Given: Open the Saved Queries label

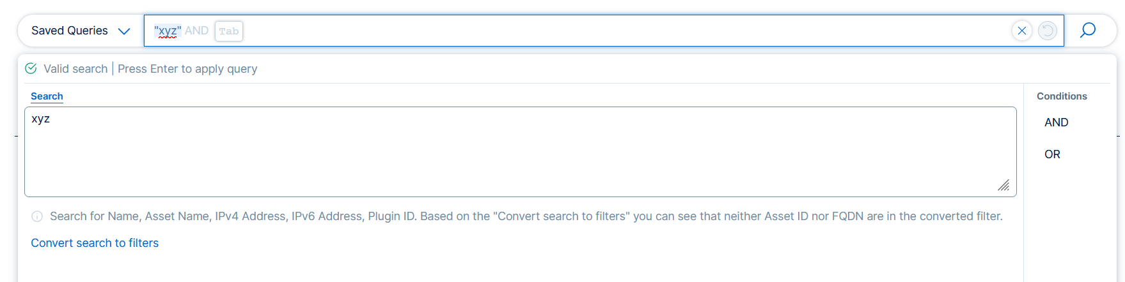Looking at the screenshot, I should pyautogui.click(x=69, y=31).
